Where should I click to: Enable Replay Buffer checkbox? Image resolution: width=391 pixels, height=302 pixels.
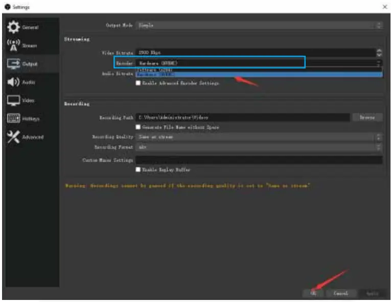[138, 170]
